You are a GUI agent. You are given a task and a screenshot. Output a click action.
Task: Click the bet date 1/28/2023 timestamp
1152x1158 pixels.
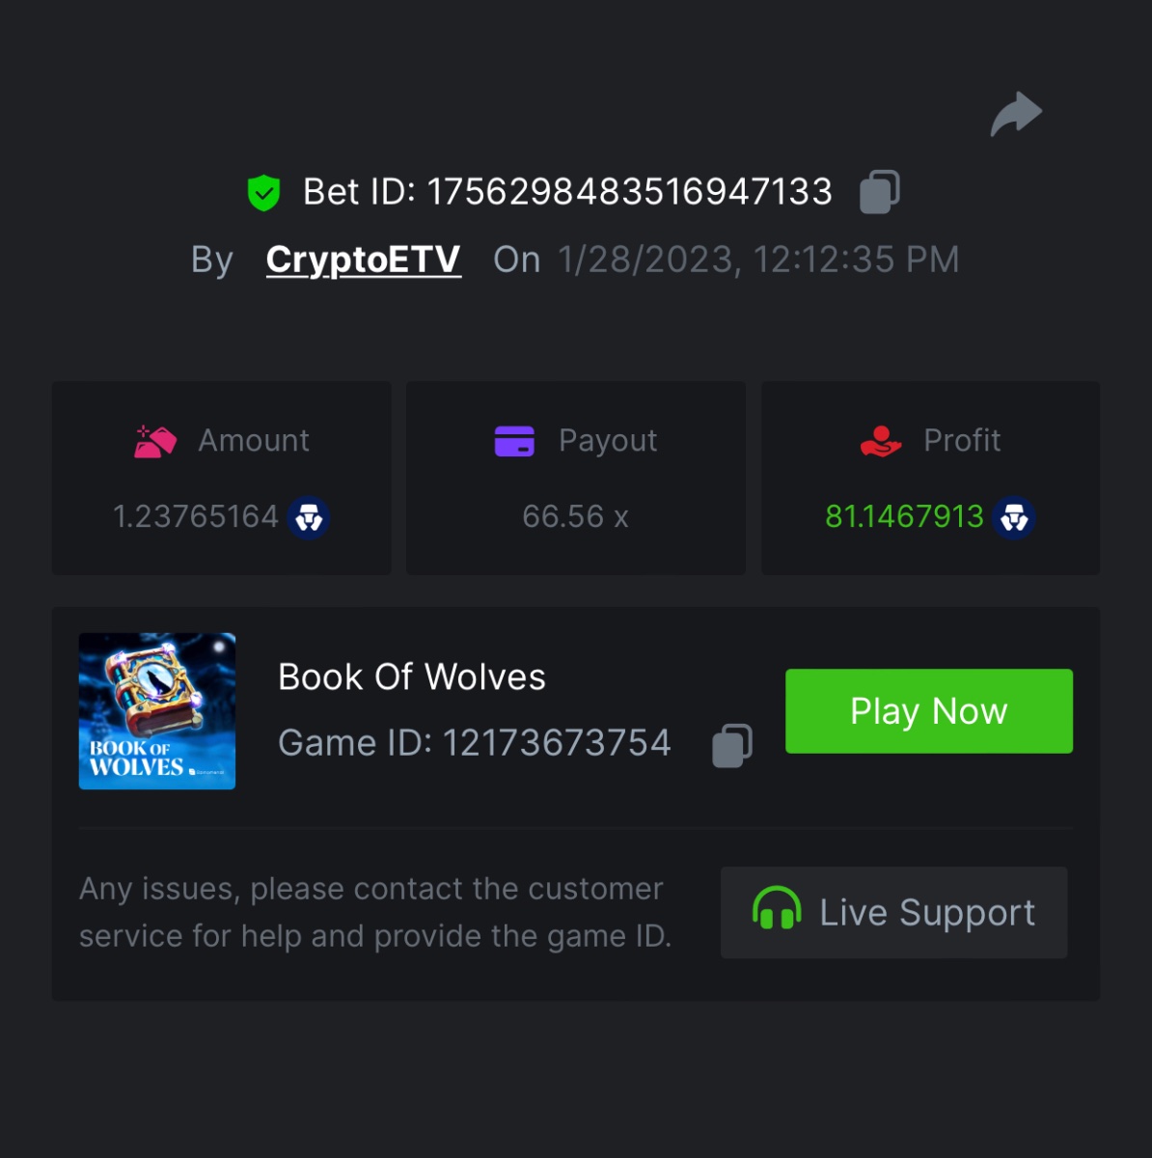[x=758, y=260]
